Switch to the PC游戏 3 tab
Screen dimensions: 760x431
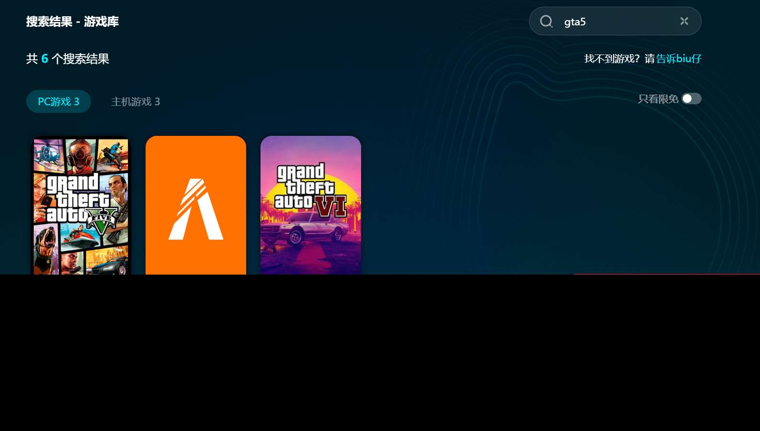click(x=58, y=101)
